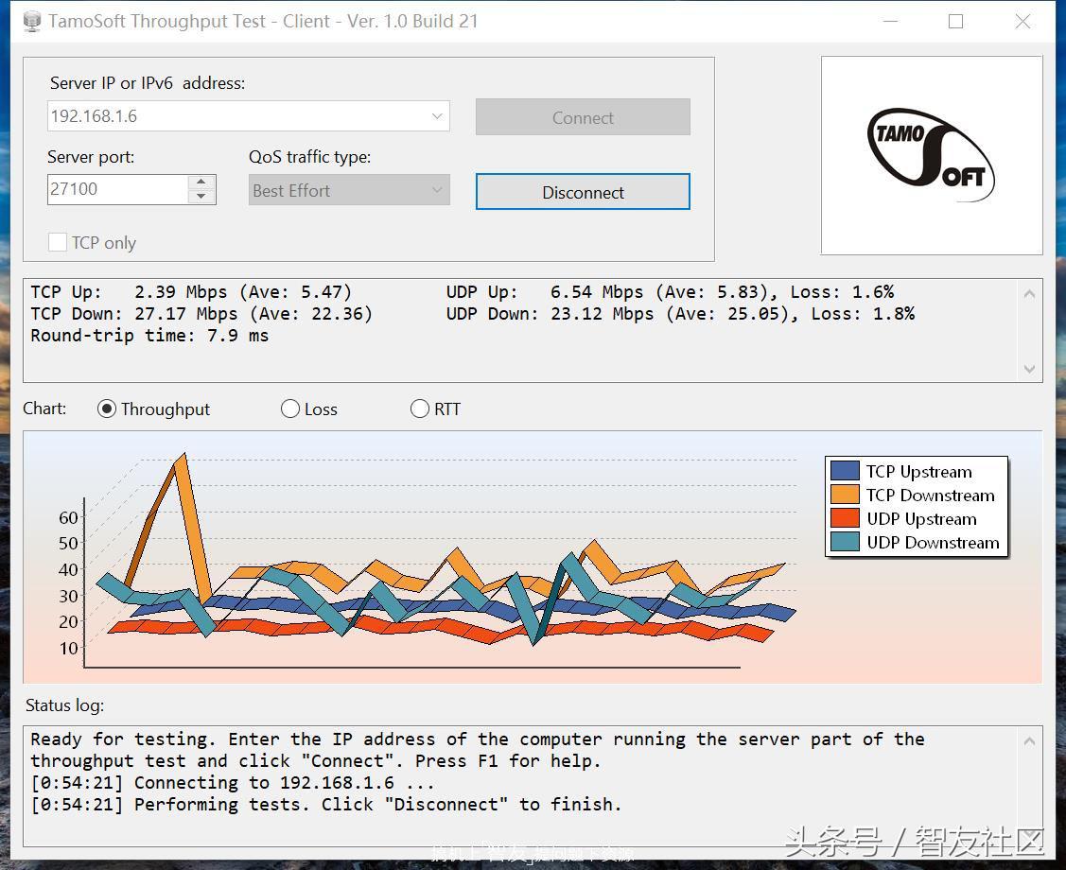Click the TamoSoft app icon in title bar
This screenshot has height=870, width=1066.
tap(32, 21)
